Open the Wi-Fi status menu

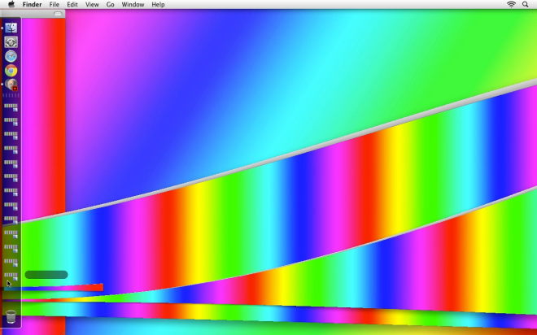tap(511, 5)
